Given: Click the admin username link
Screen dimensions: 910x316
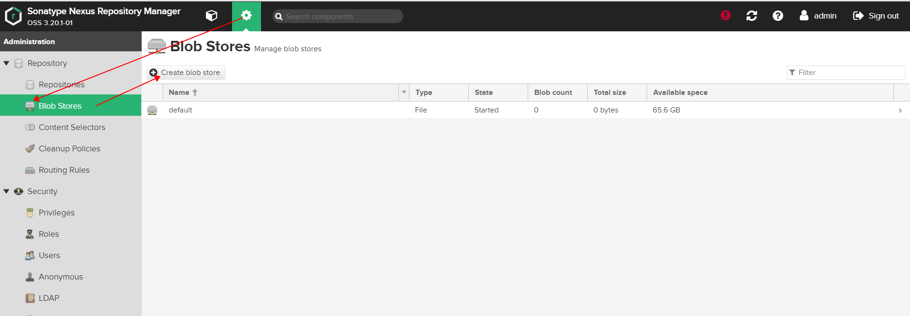Looking at the screenshot, I should (825, 16).
